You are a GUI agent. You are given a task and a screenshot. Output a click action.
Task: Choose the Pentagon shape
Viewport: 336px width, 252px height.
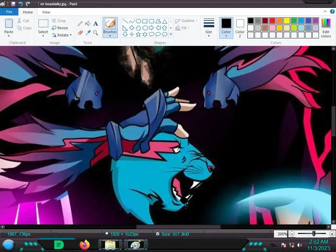[138, 28]
